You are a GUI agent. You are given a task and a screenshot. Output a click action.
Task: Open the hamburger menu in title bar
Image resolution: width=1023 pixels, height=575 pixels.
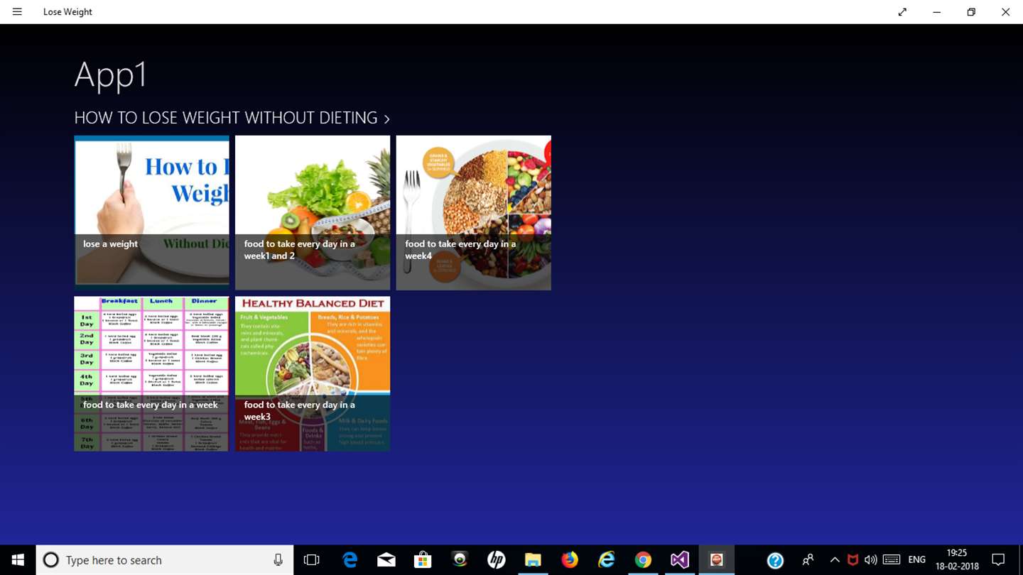pyautogui.click(x=17, y=12)
